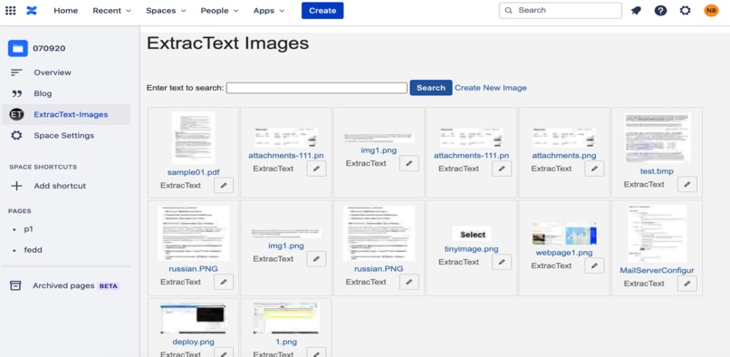The width and height of the screenshot is (730, 357).
Task: Open the help question mark icon
Action: [660, 10]
